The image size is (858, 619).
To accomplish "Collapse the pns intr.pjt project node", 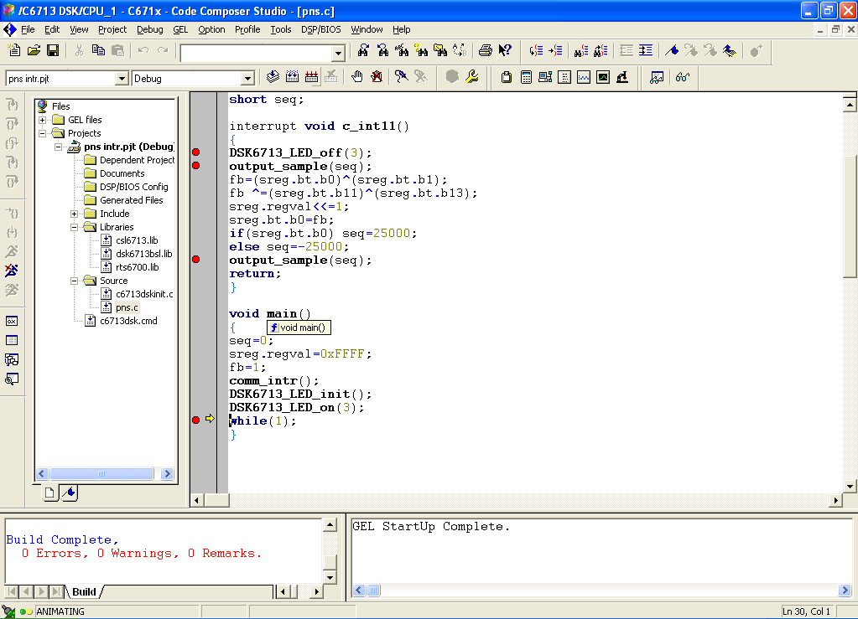I will 58,147.
